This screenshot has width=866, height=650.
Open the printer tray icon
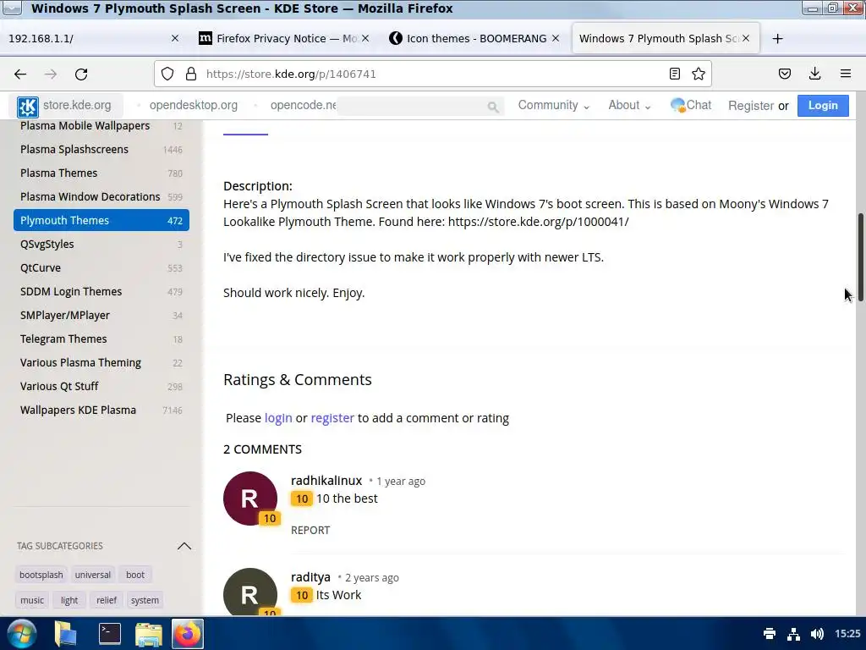[770, 633]
